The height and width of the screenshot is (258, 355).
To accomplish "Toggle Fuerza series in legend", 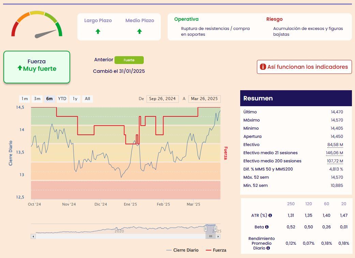I will tap(216, 250).
